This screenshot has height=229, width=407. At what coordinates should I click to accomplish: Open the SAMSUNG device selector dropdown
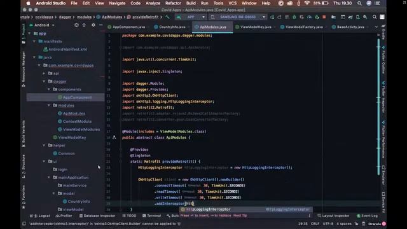pyautogui.click(x=238, y=17)
